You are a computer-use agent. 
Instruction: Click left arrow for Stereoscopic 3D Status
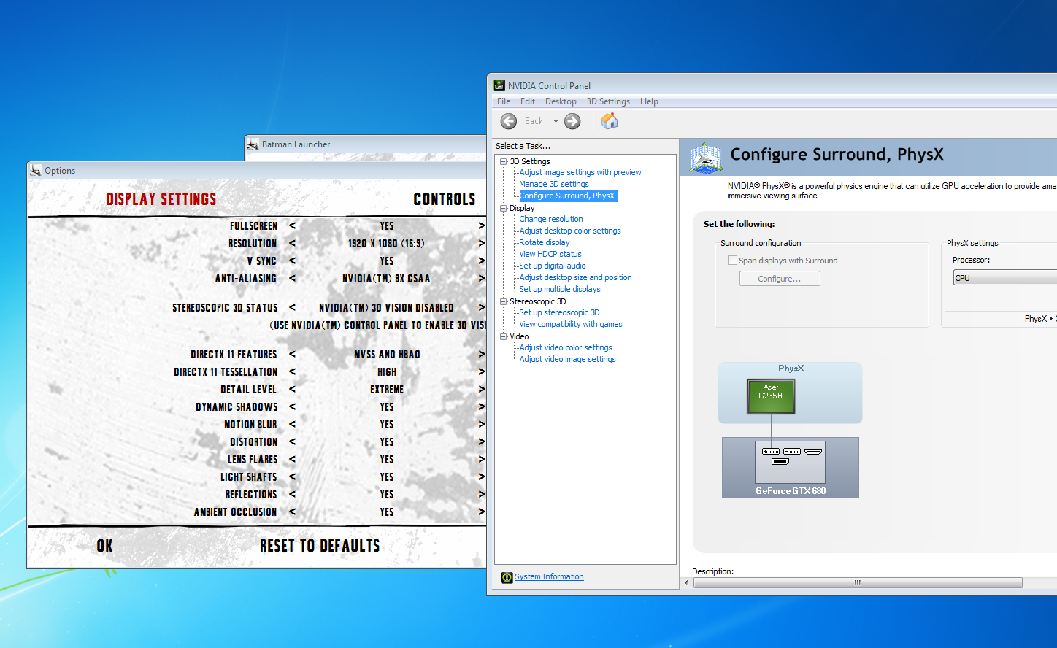292,308
